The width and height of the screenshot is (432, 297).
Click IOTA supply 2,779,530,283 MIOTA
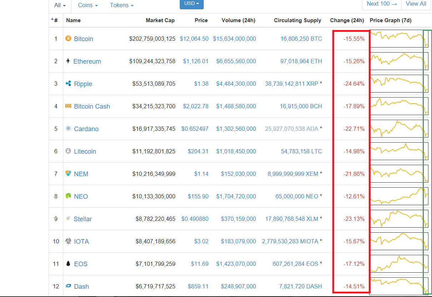click(x=290, y=241)
